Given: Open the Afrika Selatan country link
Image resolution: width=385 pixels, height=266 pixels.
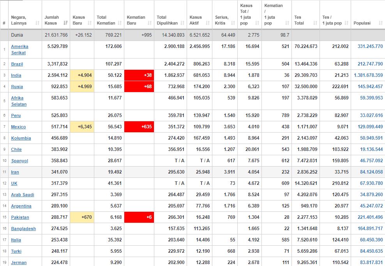Looking at the screenshot, I should click(x=19, y=101).
